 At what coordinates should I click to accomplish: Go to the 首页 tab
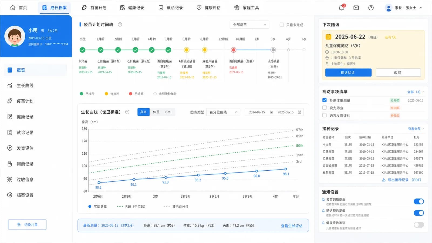(18, 8)
